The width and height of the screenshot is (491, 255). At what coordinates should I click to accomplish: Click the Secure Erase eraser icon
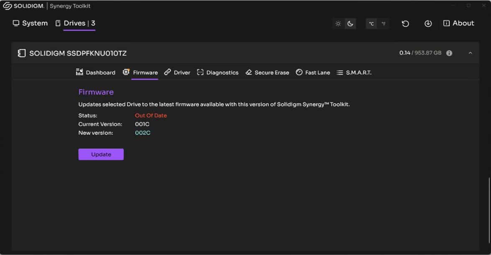[249, 72]
